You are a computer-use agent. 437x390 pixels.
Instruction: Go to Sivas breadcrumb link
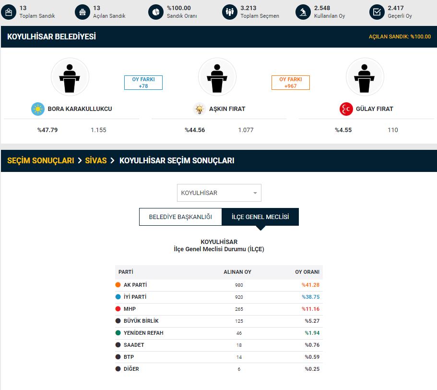click(x=95, y=161)
